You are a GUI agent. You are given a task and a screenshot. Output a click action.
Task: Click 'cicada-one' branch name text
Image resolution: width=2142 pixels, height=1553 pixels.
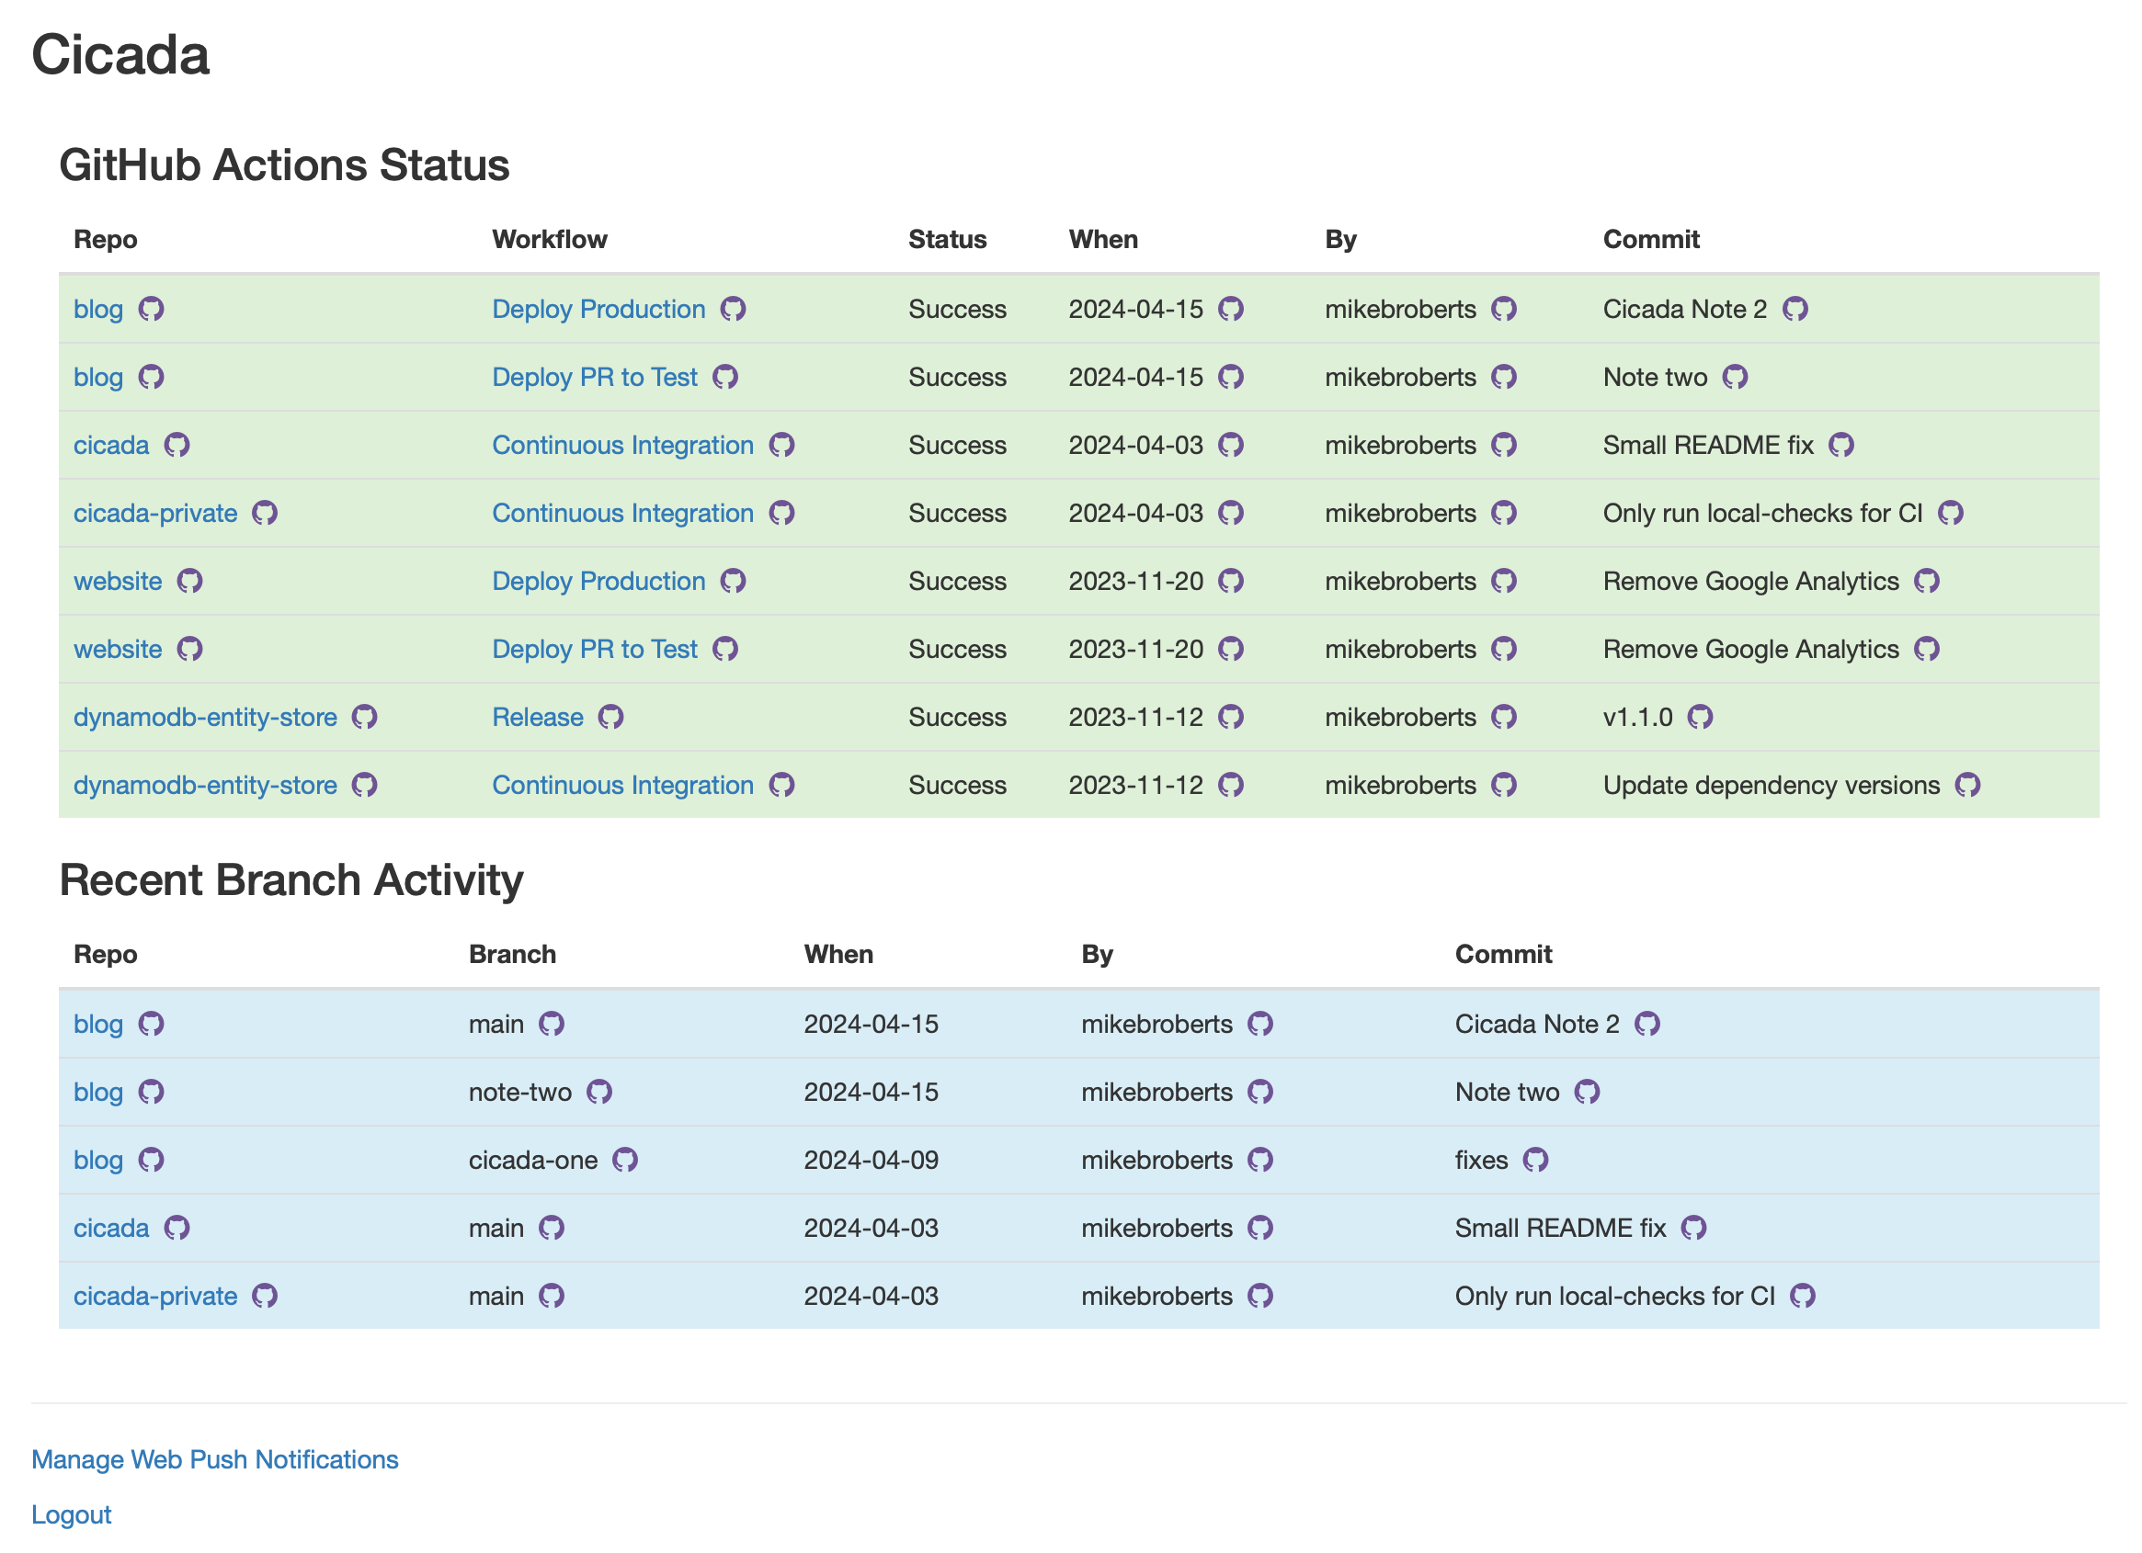coord(533,1160)
